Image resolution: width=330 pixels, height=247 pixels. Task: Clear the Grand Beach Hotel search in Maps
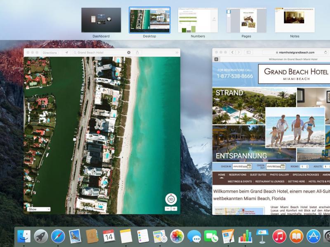tap(129, 53)
